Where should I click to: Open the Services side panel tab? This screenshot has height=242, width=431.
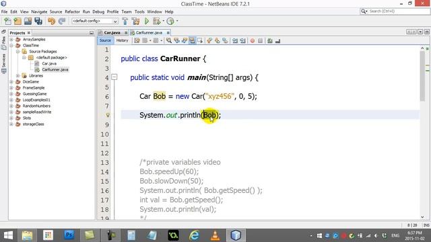click(x=3, y=61)
